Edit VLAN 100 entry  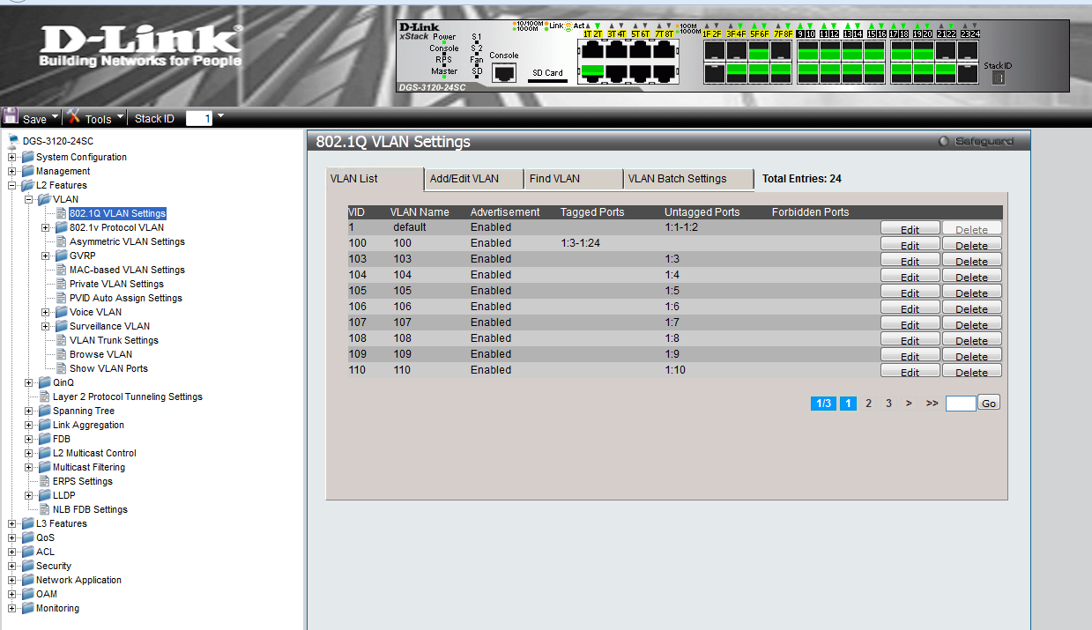910,245
